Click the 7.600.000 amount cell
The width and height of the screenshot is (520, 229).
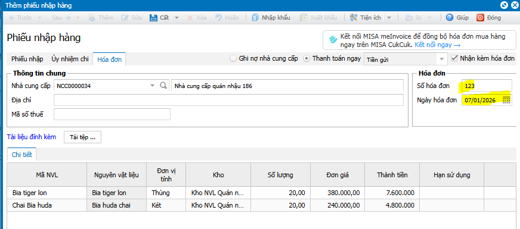pyautogui.click(x=392, y=193)
